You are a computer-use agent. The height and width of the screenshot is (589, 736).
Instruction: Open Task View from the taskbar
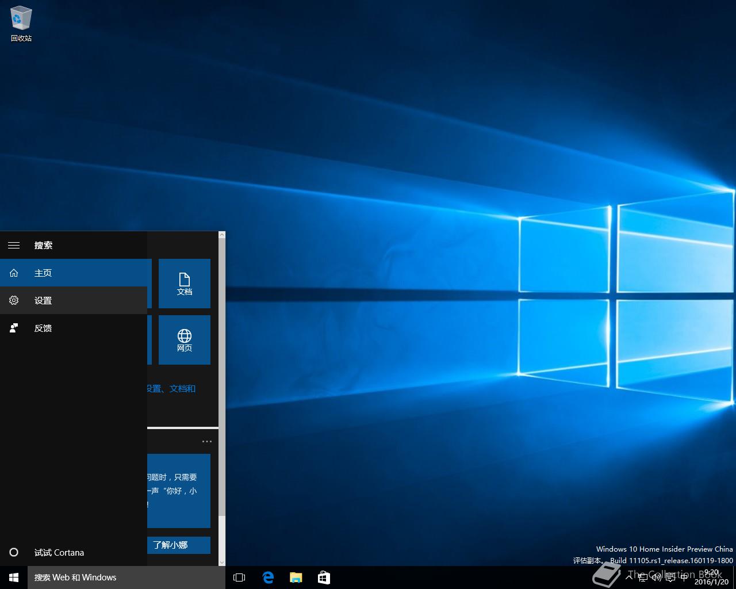(x=239, y=577)
